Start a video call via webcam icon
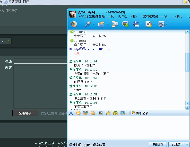Screen dimensions: 190x147 click(74, 24)
